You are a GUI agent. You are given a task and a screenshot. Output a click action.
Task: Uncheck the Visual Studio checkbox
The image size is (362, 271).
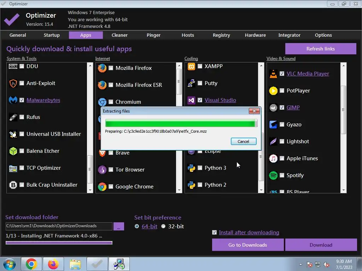coord(200,100)
